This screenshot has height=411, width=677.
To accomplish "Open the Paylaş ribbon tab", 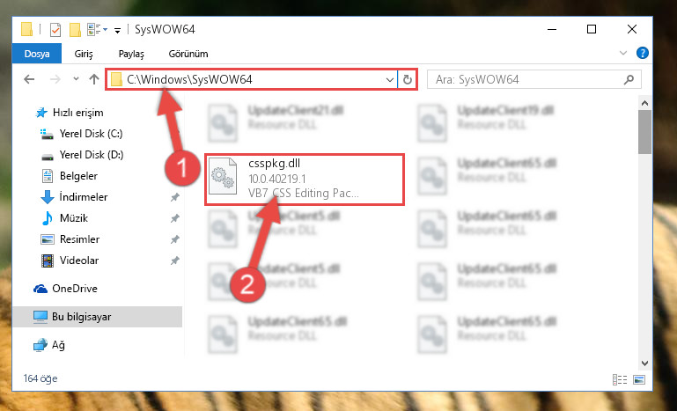I will tap(131, 54).
